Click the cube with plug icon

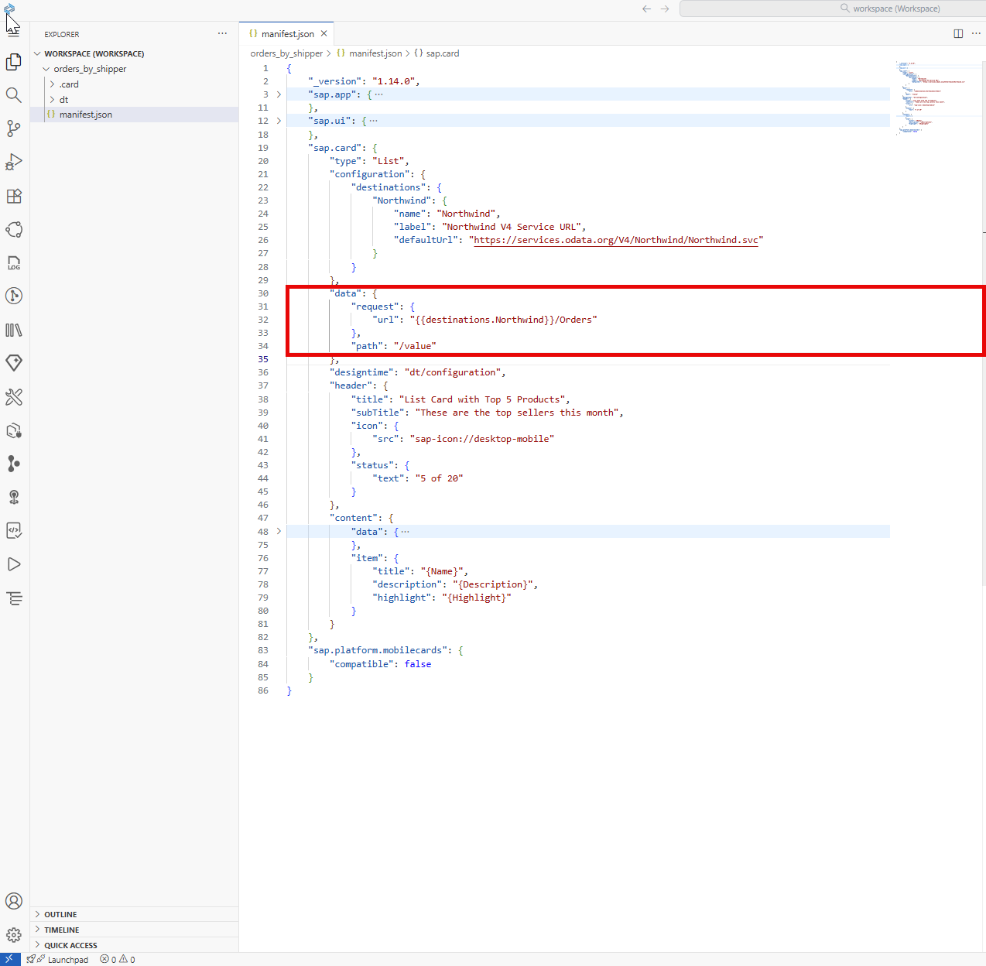point(14,431)
